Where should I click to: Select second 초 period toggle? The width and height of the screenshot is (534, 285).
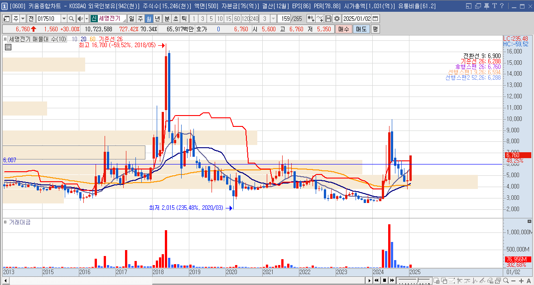(x=175, y=19)
